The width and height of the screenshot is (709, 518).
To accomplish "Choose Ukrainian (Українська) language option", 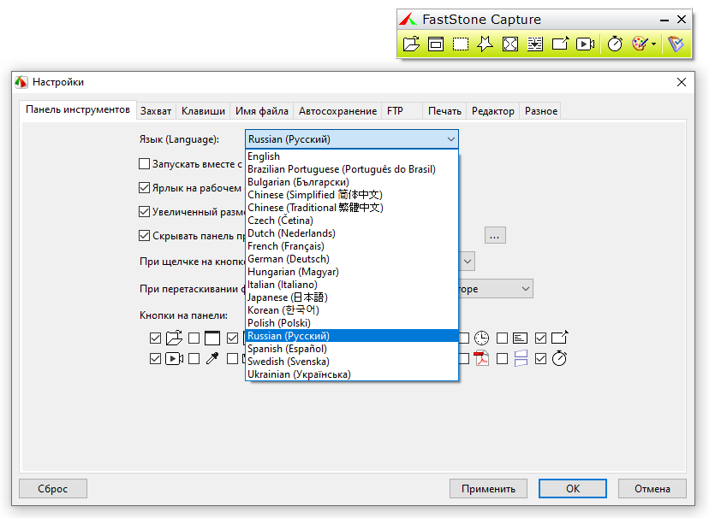I will click(352, 374).
